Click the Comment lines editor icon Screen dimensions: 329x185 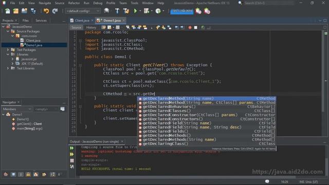203,27
